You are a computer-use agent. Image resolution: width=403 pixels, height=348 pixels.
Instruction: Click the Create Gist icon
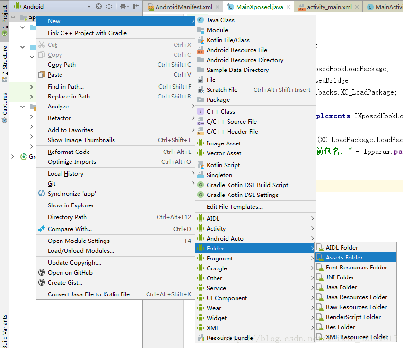click(x=42, y=282)
